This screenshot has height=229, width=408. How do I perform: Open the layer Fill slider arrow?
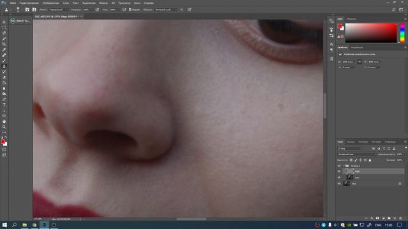point(405,160)
